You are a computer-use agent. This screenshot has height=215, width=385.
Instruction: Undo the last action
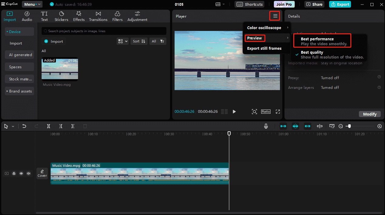click(x=24, y=126)
